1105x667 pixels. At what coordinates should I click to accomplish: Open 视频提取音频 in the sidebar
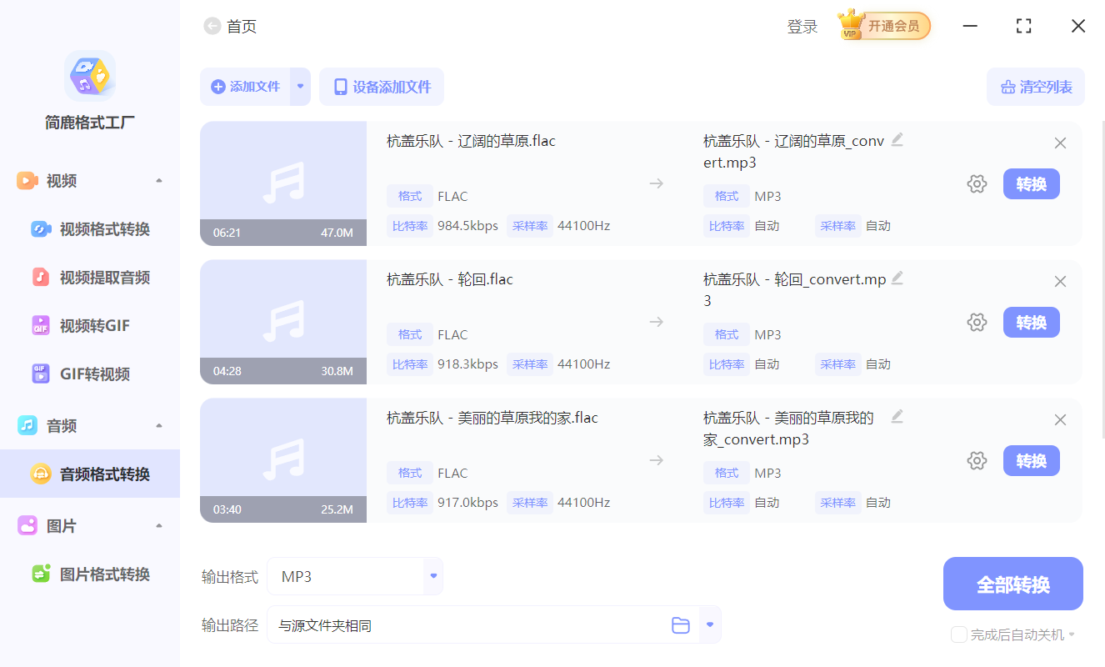90,278
